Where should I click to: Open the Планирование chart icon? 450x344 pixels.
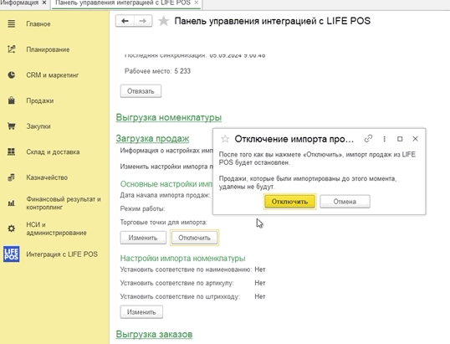pyautogui.click(x=11, y=49)
